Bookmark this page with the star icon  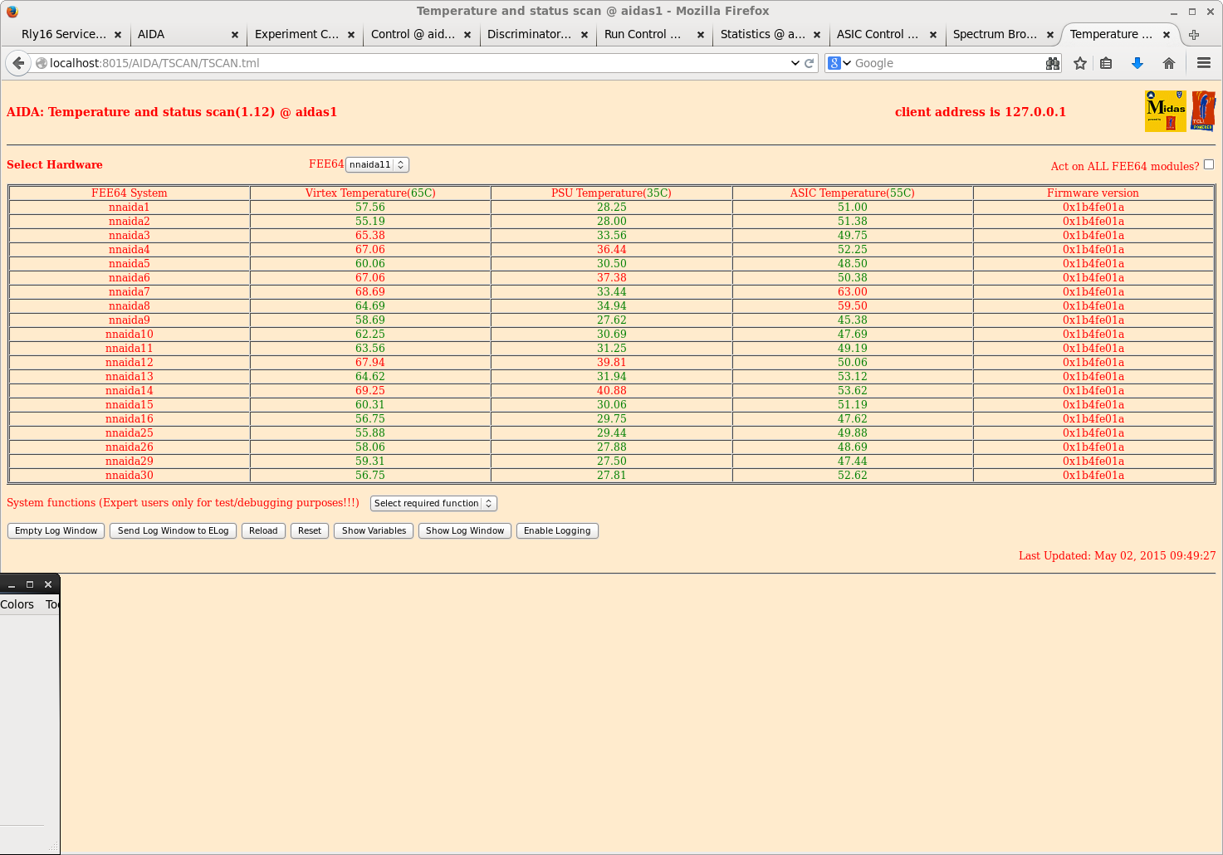click(x=1079, y=63)
